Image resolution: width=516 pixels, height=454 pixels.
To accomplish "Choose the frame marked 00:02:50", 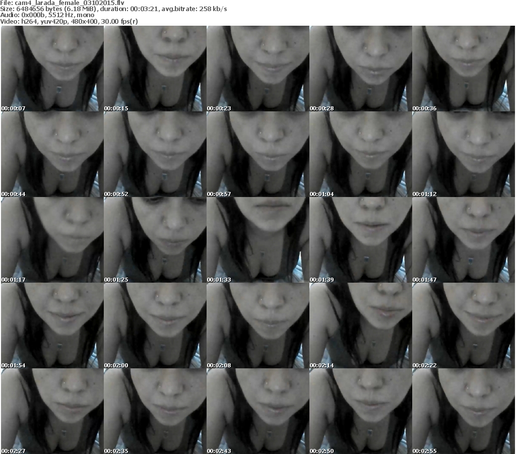I will pos(361,411).
